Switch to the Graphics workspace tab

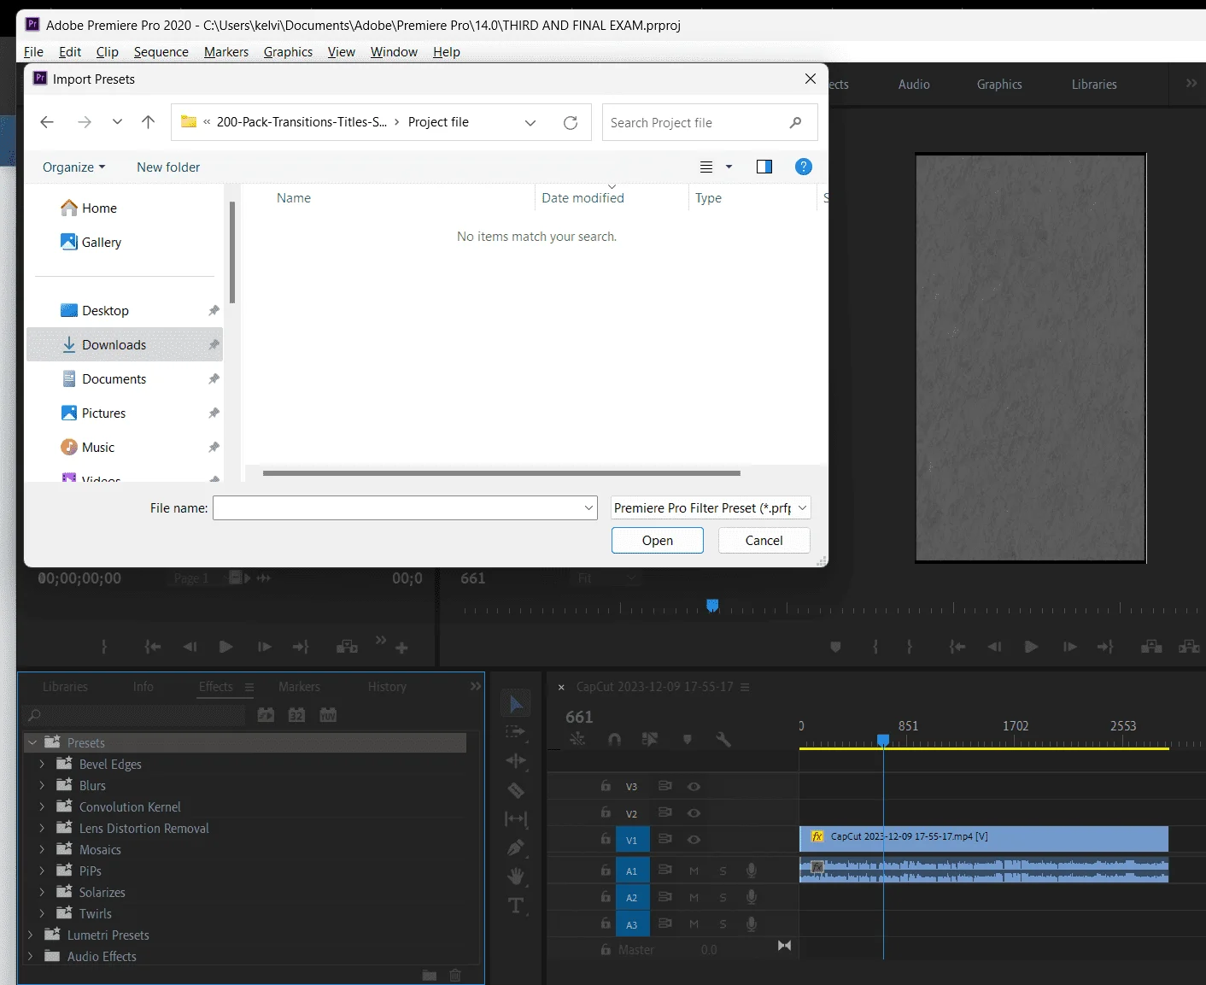pyautogui.click(x=999, y=85)
